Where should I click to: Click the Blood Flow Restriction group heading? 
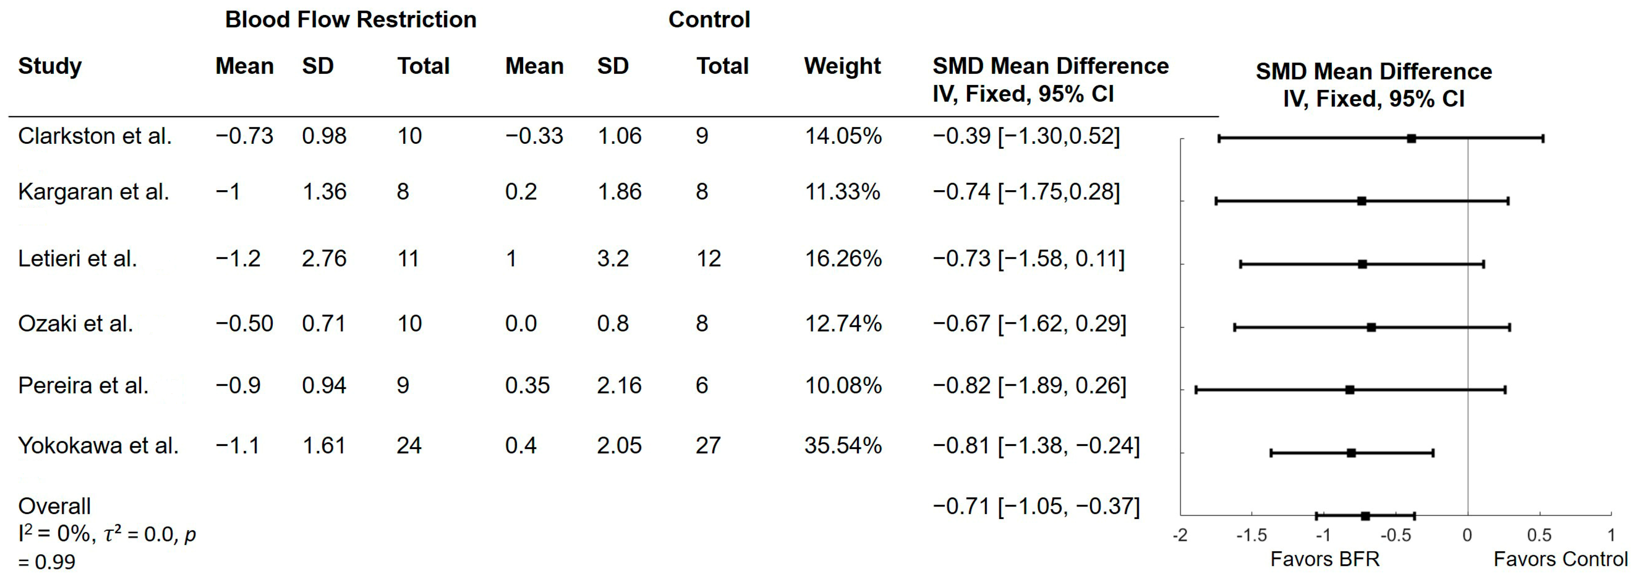coord(351,20)
